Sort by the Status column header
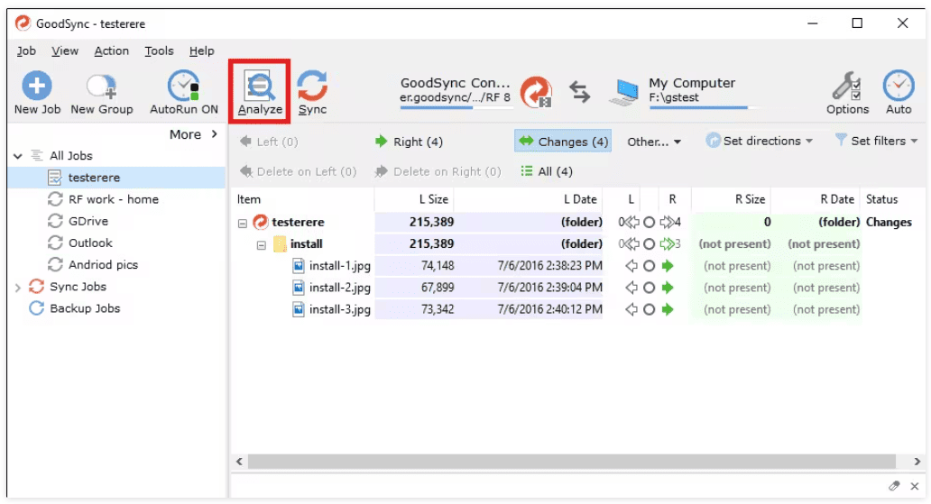 892,199
